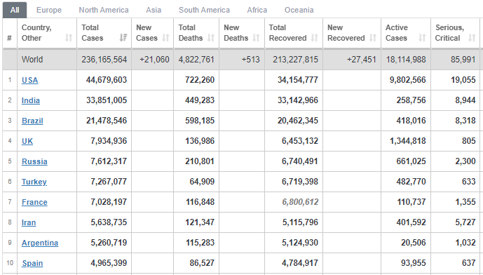This screenshot has width=483, height=275.
Task: Click Argentina active cases 20,506
Action: click(414, 243)
